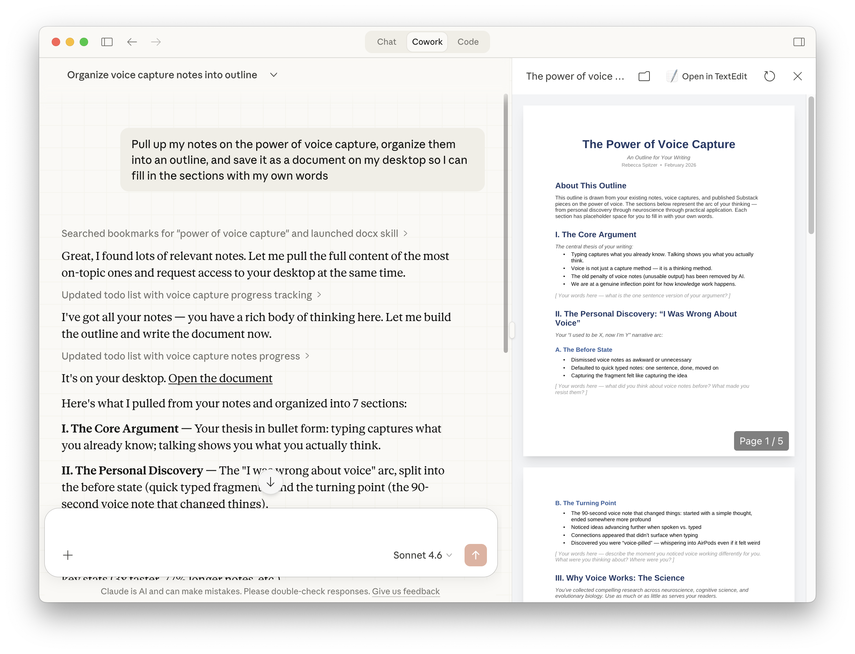This screenshot has width=855, height=654.
Task: Navigate forward with the forward arrow
Action: tap(156, 42)
